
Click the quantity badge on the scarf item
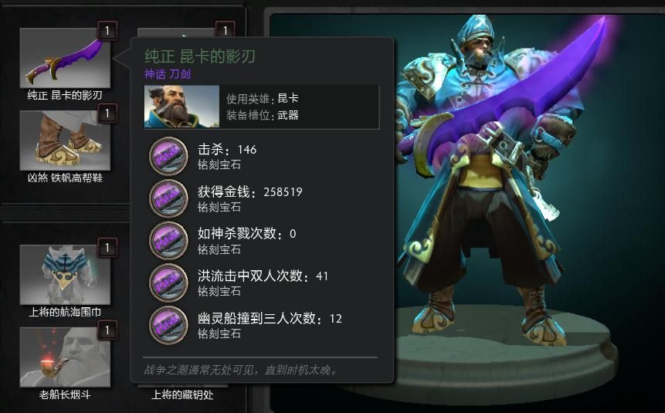pyautogui.click(x=107, y=247)
